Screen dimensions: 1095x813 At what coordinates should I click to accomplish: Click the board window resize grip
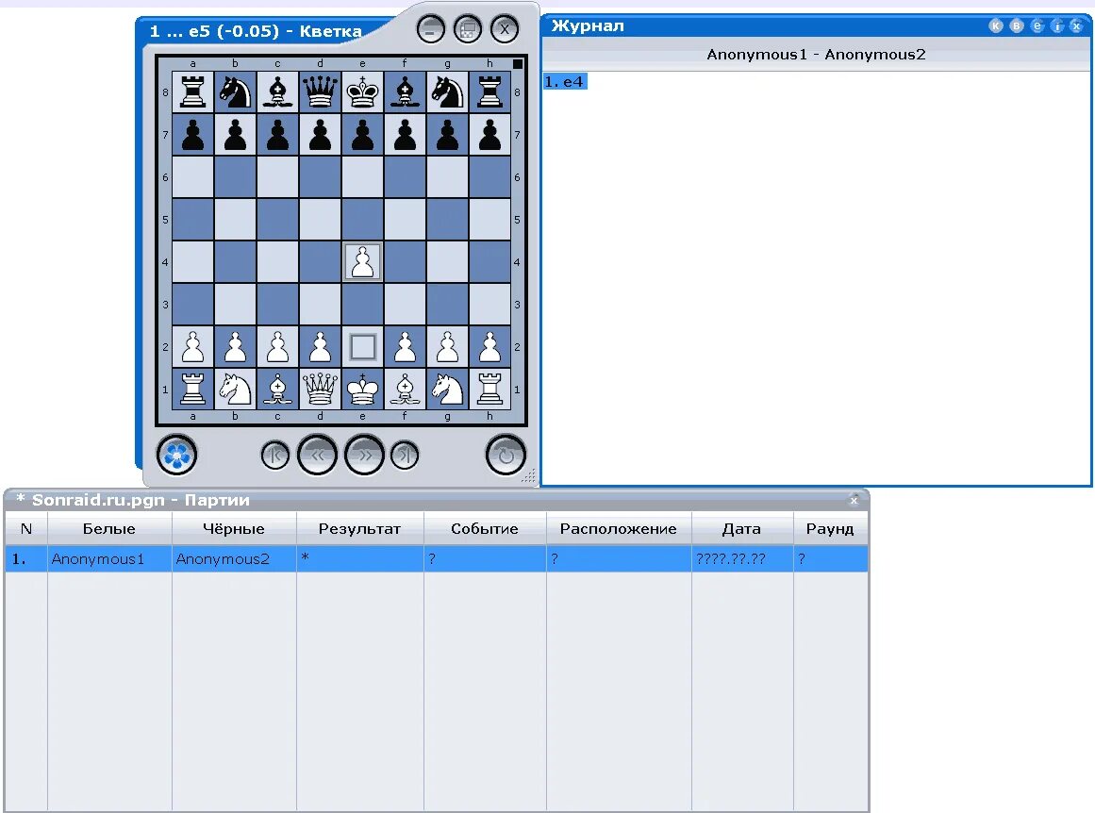click(x=529, y=476)
